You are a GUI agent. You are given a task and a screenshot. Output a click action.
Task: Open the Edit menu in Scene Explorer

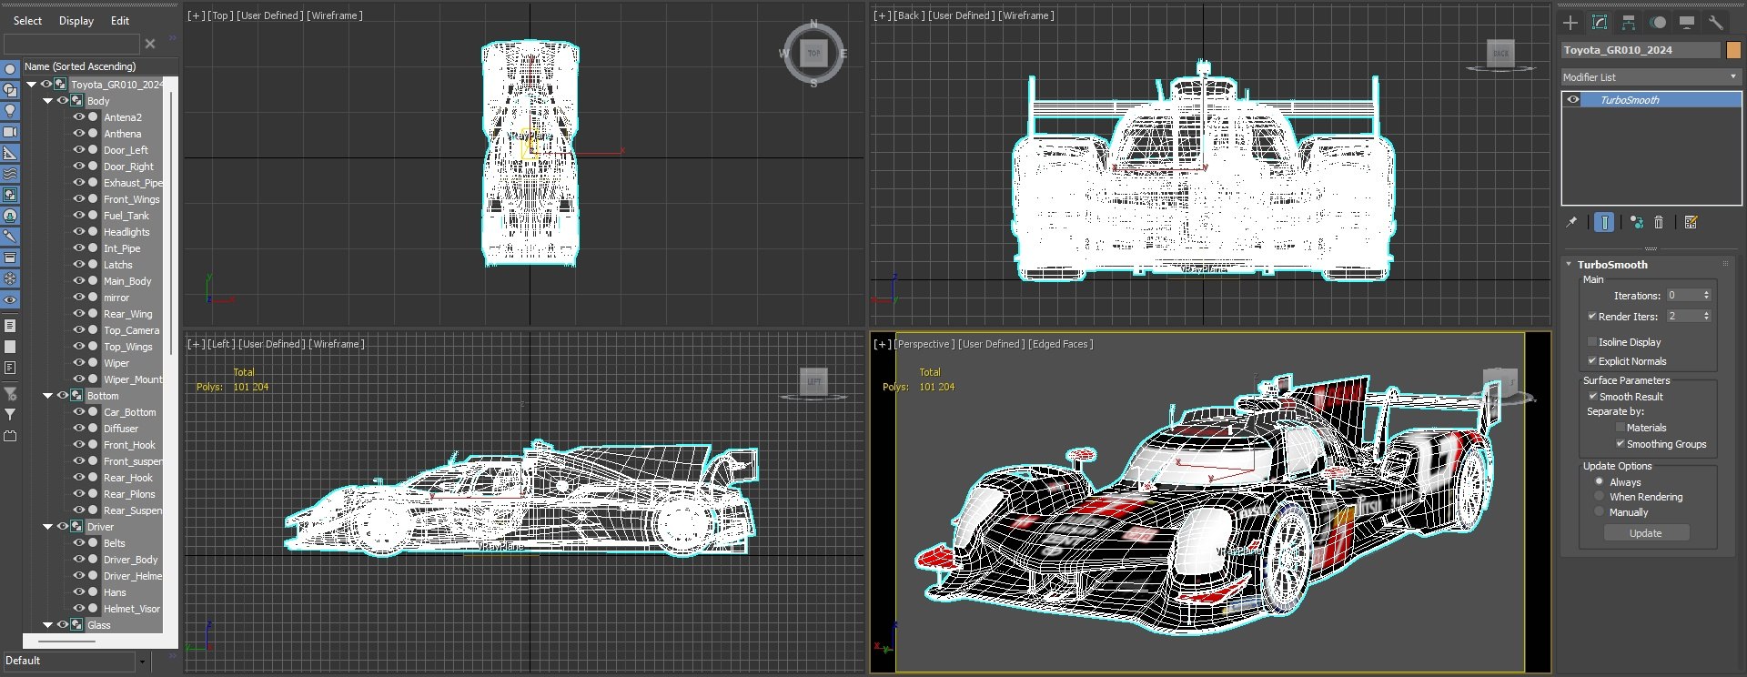[120, 21]
